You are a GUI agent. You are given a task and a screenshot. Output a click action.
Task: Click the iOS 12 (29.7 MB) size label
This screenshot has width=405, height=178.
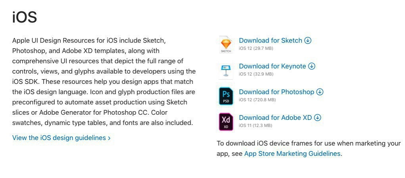[256, 48]
